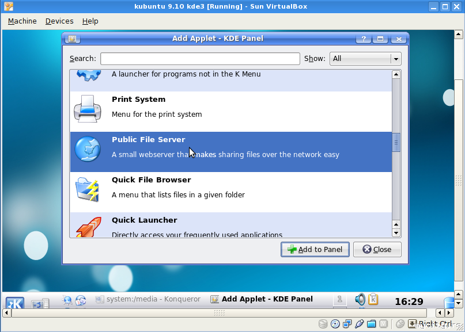
Task: Click 'A launcher for programs not in the K Menu'
Action: [186, 74]
